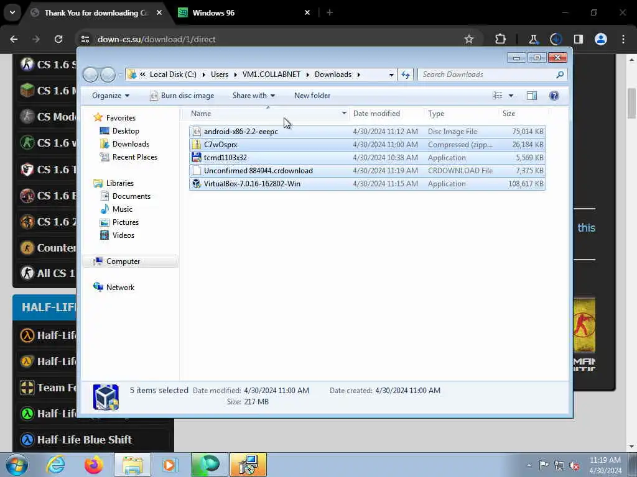The image size is (637, 477).
Task: Select the Thank You for downloading tab
Action: [x=96, y=13]
